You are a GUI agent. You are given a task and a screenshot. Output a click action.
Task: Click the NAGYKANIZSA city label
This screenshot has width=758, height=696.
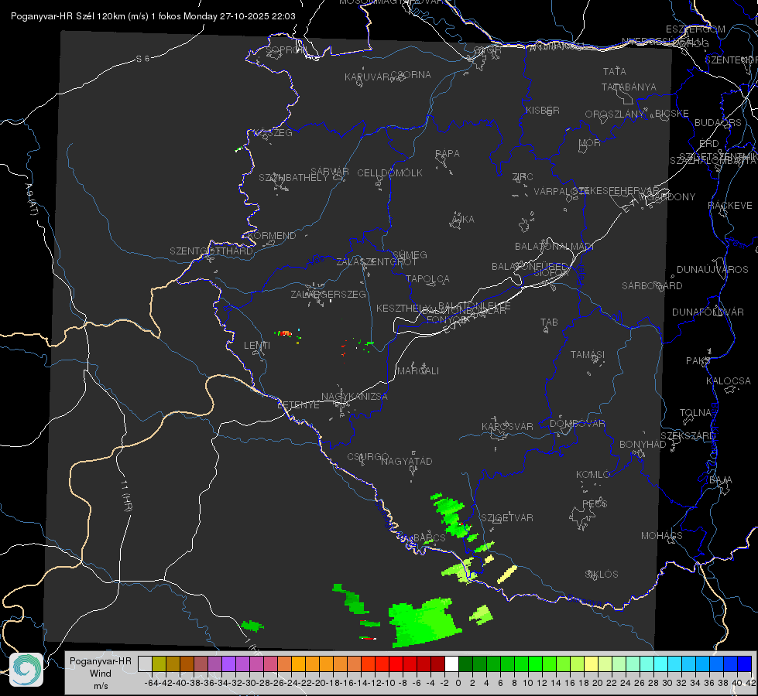point(355,397)
